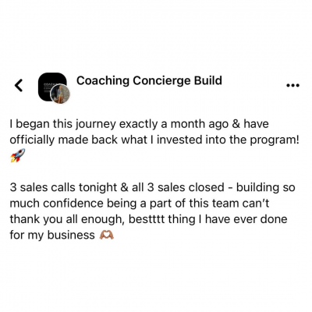
Task: Select the text 'for my business'
Action: pos(52,236)
